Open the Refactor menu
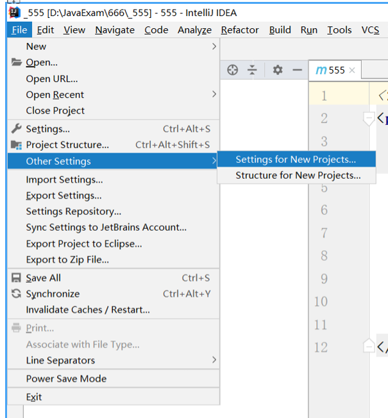Viewport: 388px width, 418px height. pyautogui.click(x=240, y=30)
